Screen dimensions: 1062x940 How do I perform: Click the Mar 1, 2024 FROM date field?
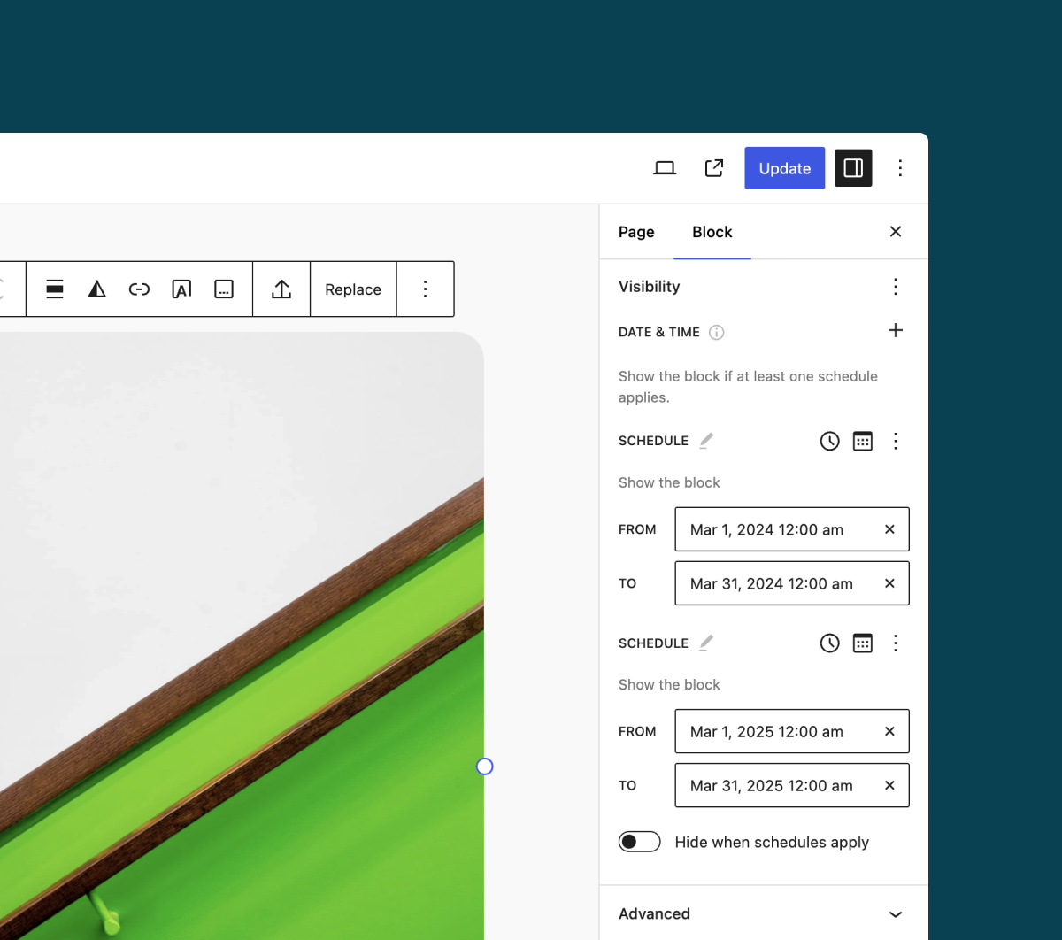pos(774,529)
